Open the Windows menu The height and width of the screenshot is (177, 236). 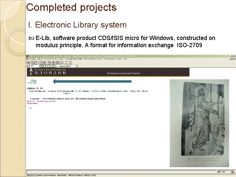pos(119,59)
